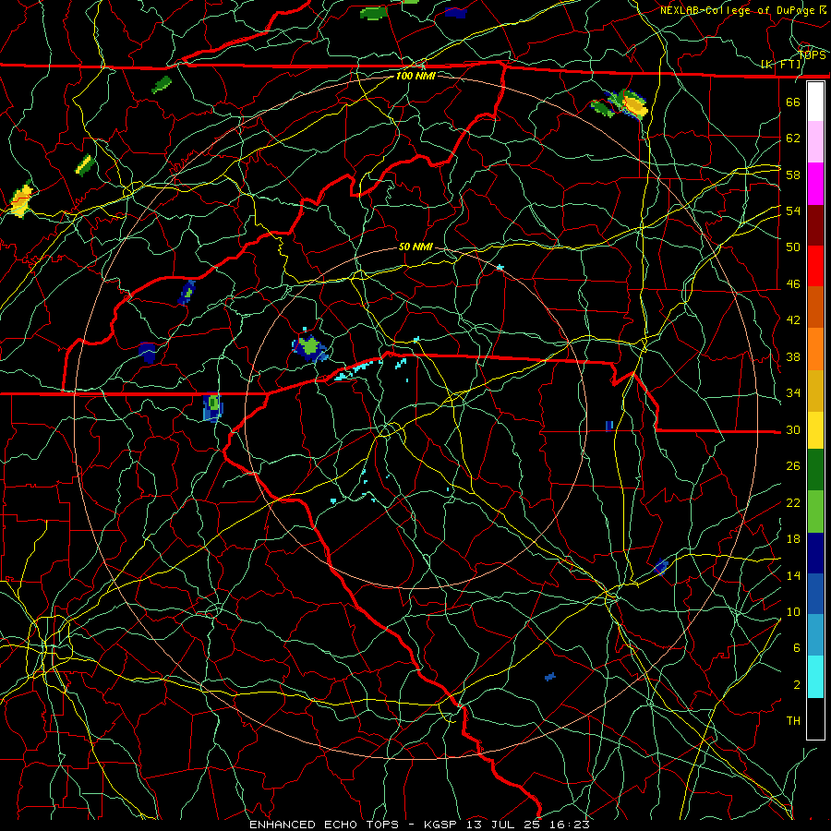831x831 pixels.
Task: Click the legend value '14'
Action: click(x=793, y=575)
